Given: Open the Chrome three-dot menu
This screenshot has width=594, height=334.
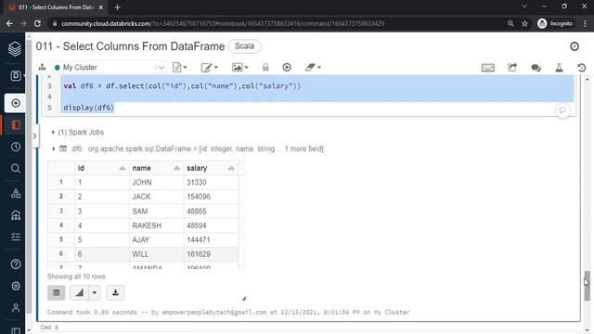Looking at the screenshot, I should coord(585,23).
